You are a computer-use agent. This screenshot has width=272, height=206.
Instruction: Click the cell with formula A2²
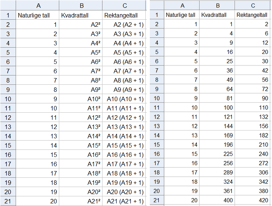(80, 25)
